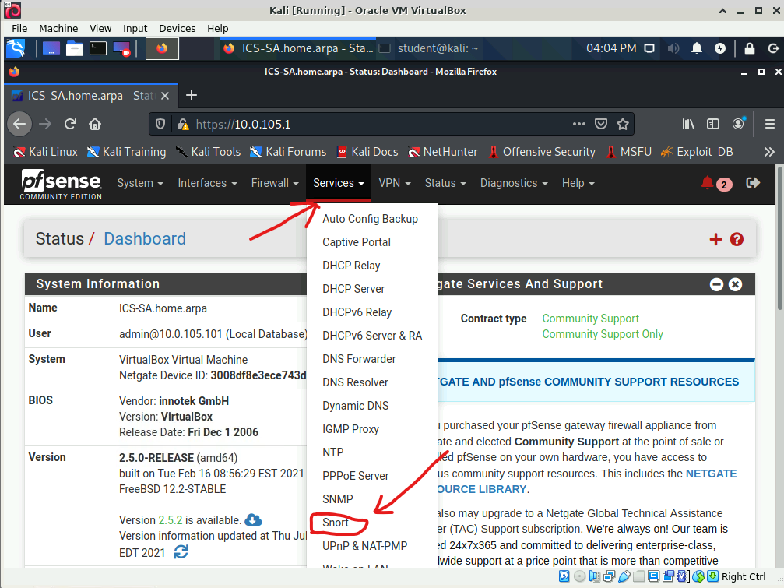Toggle the Firefox sidebar view

pos(713,124)
